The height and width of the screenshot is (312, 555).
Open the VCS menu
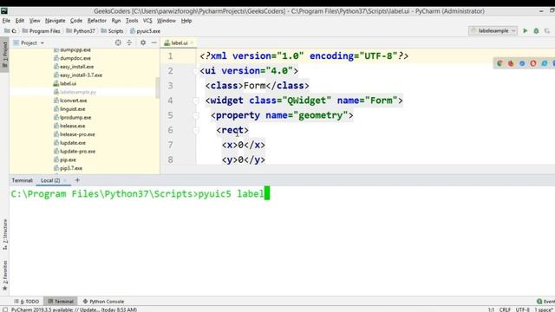pos(147,21)
